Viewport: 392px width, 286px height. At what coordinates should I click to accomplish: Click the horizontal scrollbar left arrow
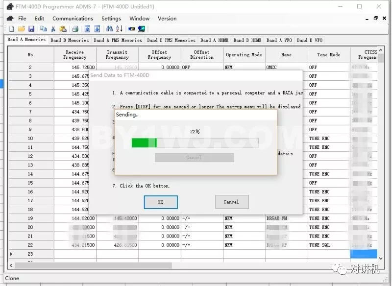(11, 265)
